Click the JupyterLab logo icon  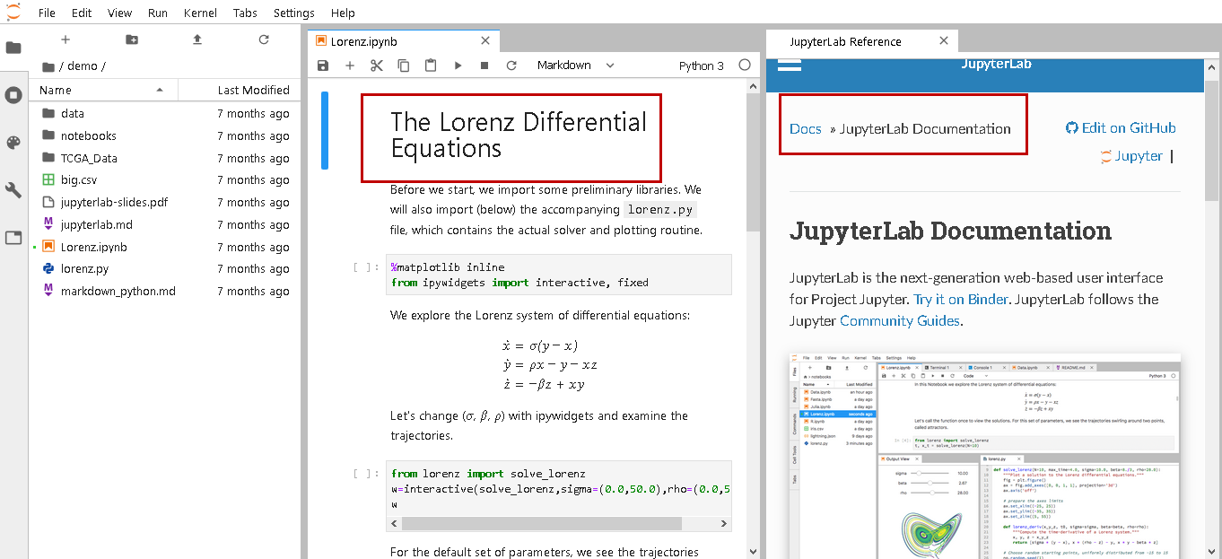(x=13, y=12)
